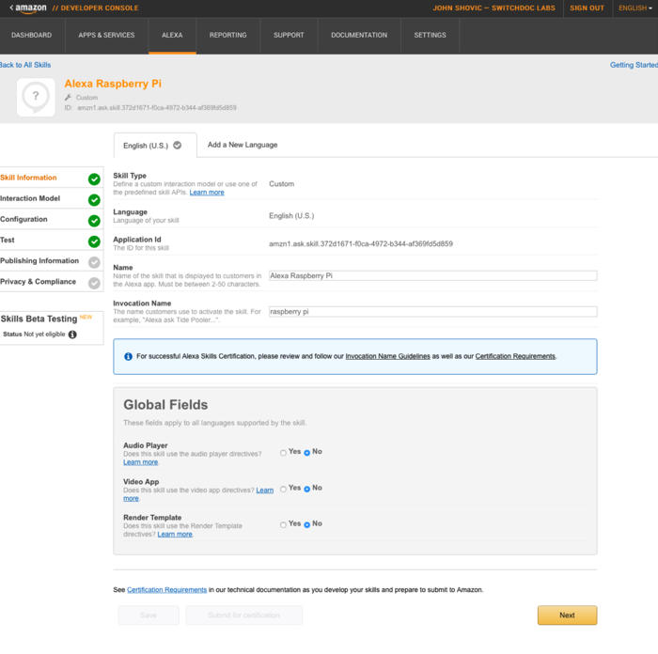Image resolution: width=658 pixels, height=654 pixels.
Task: Open the English language dropdown in header
Action: 634,8
